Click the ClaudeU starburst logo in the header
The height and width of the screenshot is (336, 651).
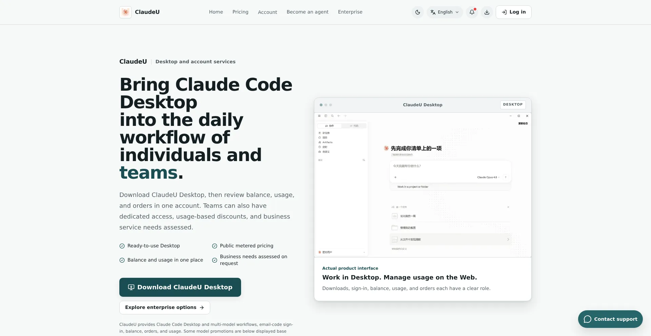pyautogui.click(x=125, y=12)
